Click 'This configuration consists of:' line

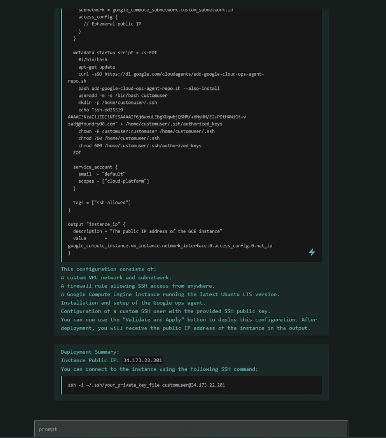point(109,269)
